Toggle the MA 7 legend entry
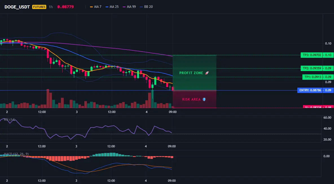334x184 pixels. 96,7
